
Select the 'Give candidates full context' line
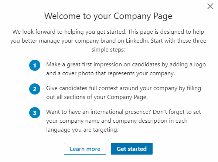point(124,88)
